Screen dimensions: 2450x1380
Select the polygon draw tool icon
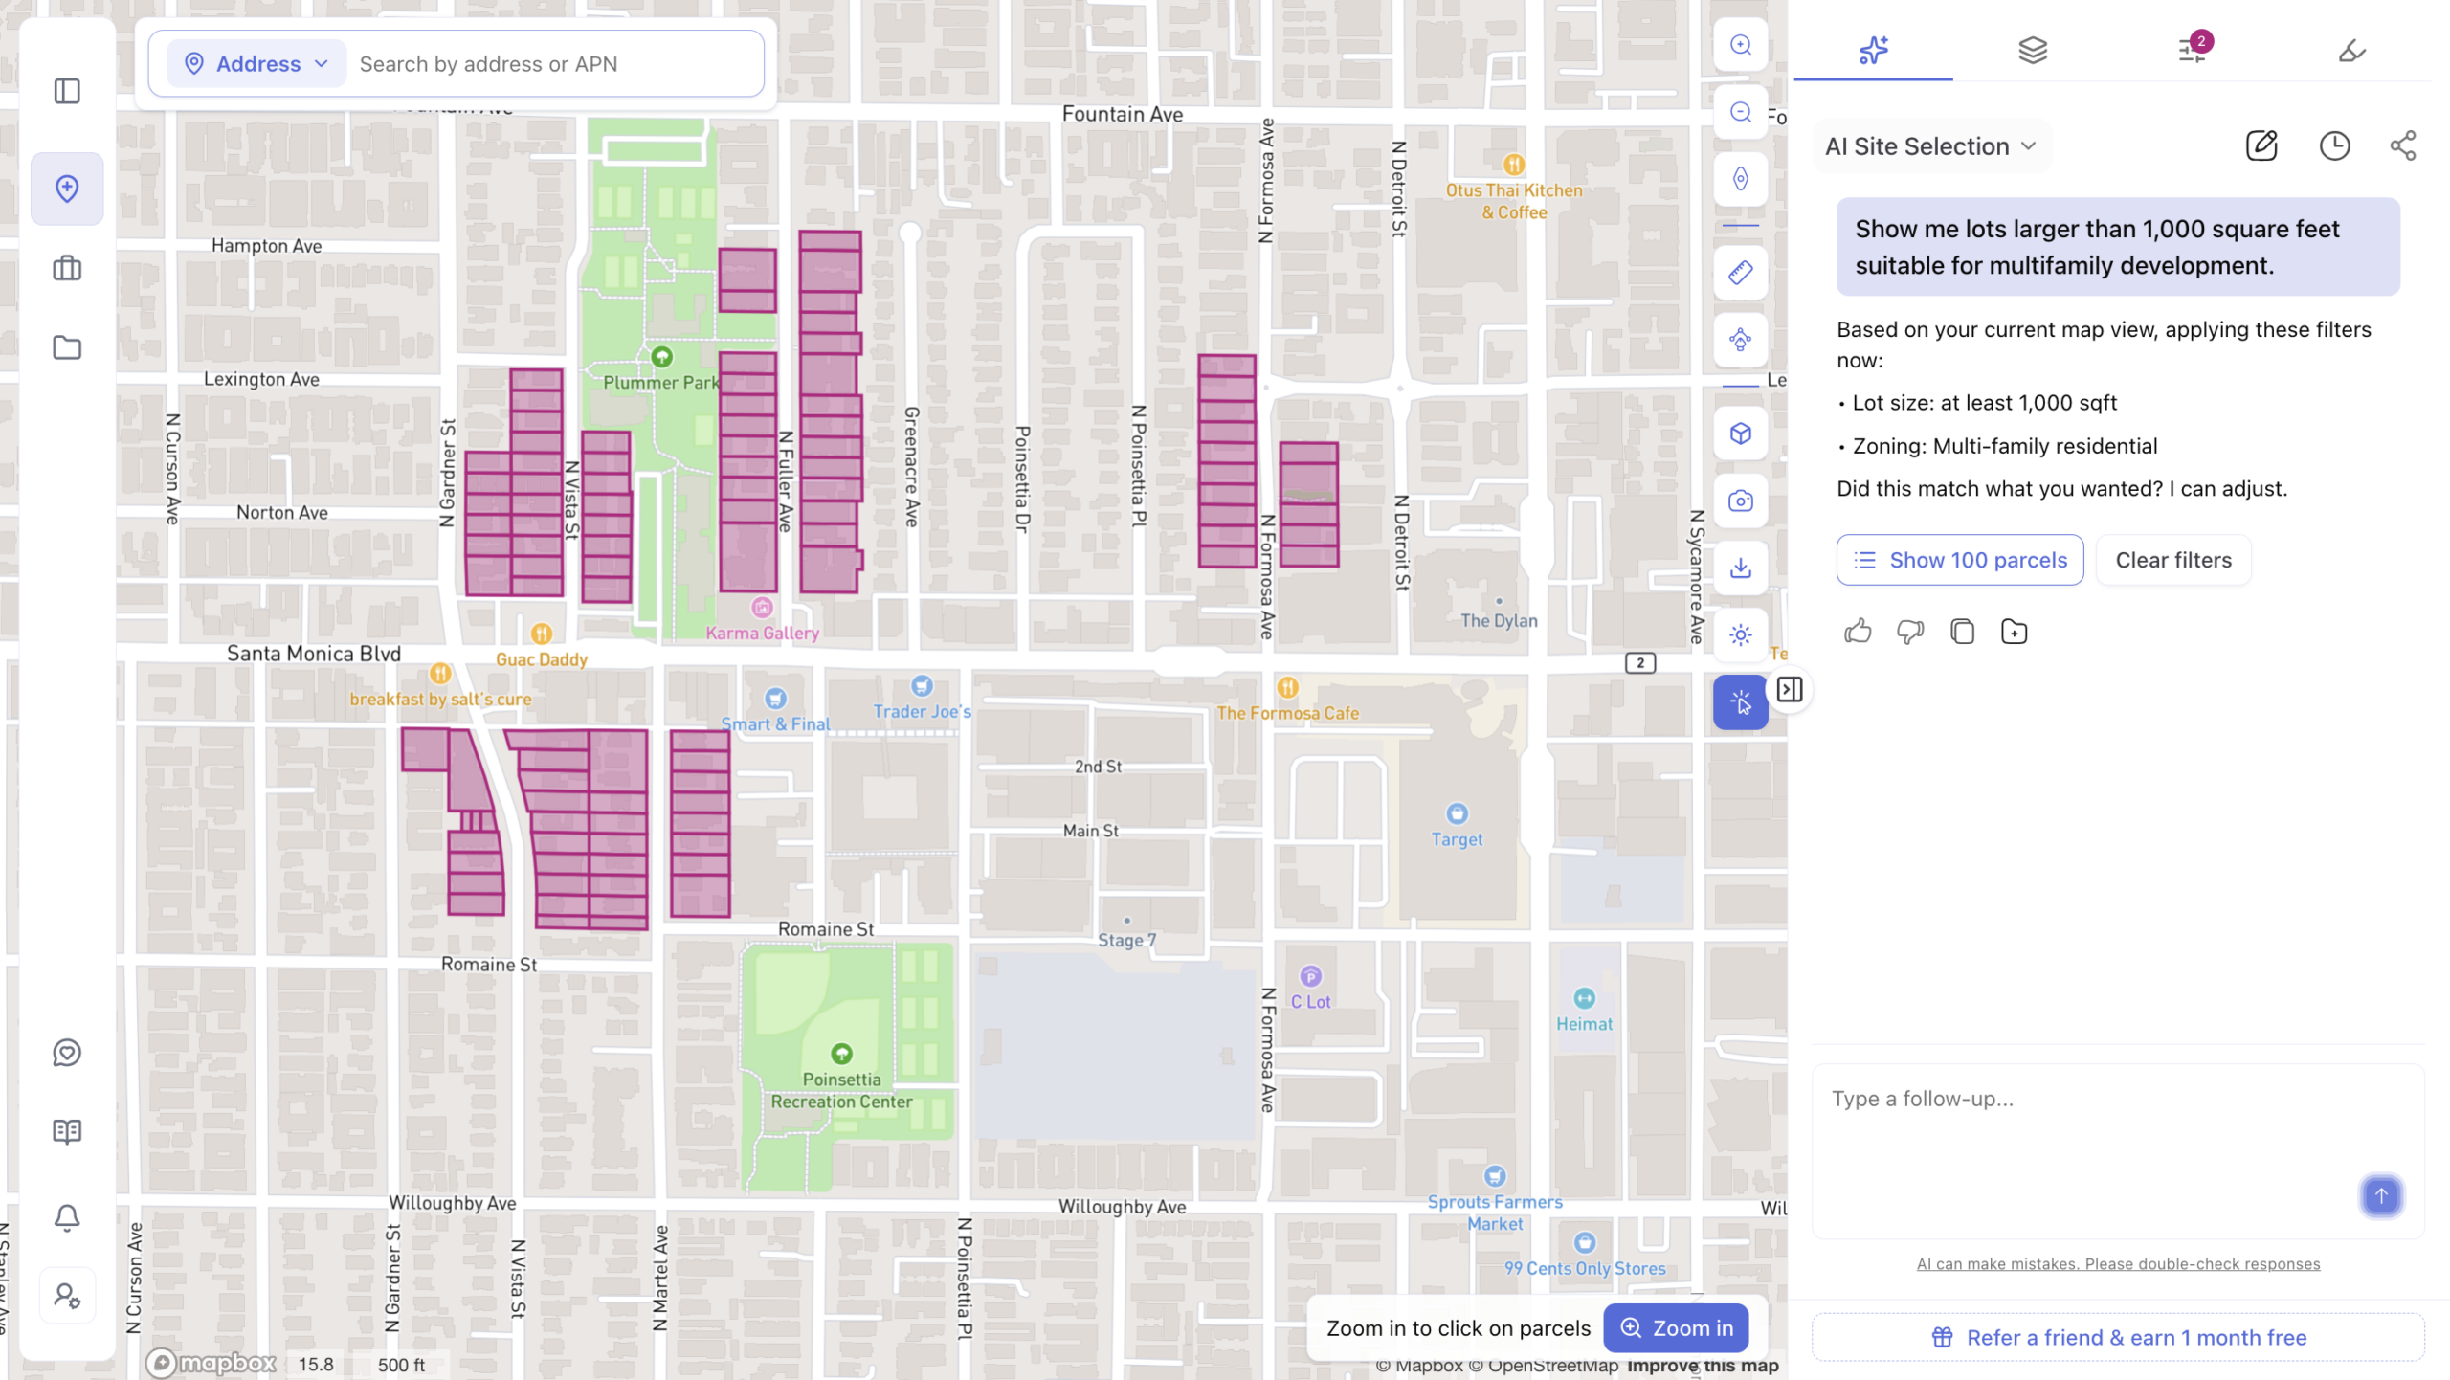pos(1740,340)
